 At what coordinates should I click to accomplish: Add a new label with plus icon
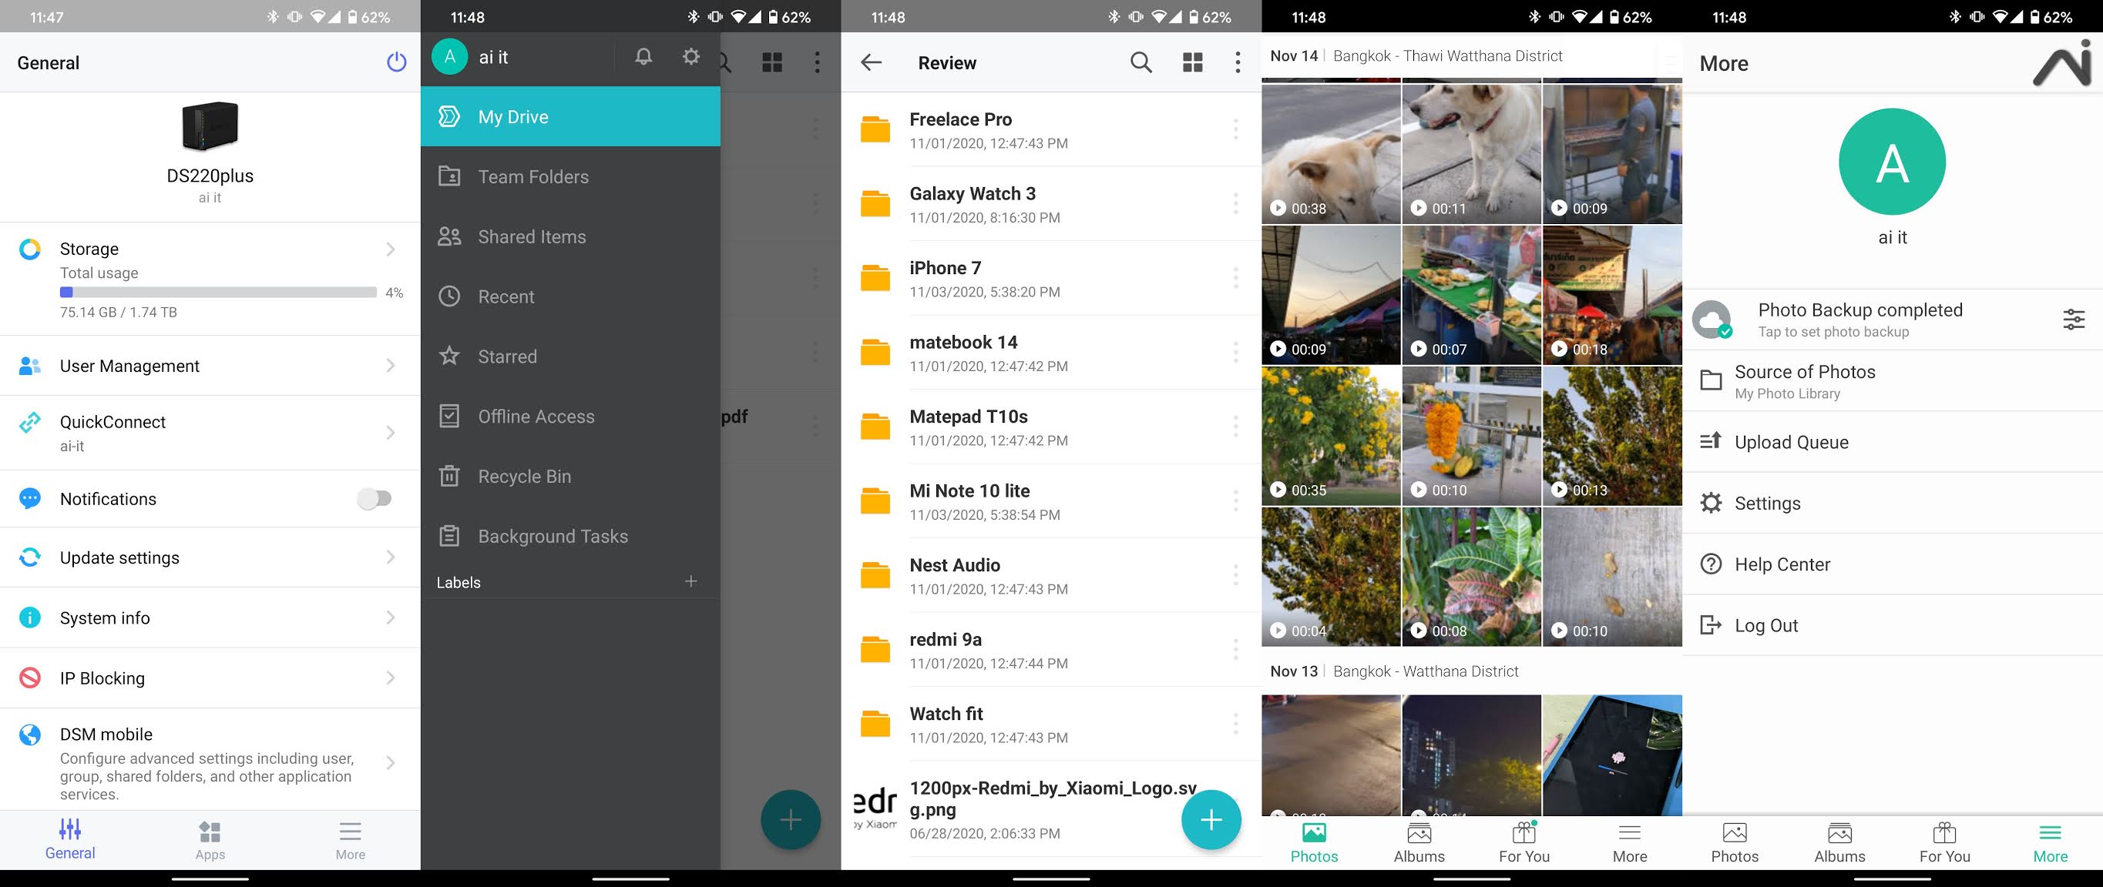point(690,581)
